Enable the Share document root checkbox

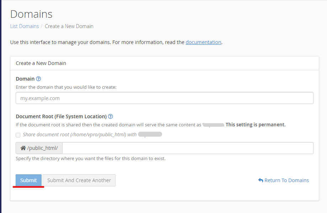point(18,135)
